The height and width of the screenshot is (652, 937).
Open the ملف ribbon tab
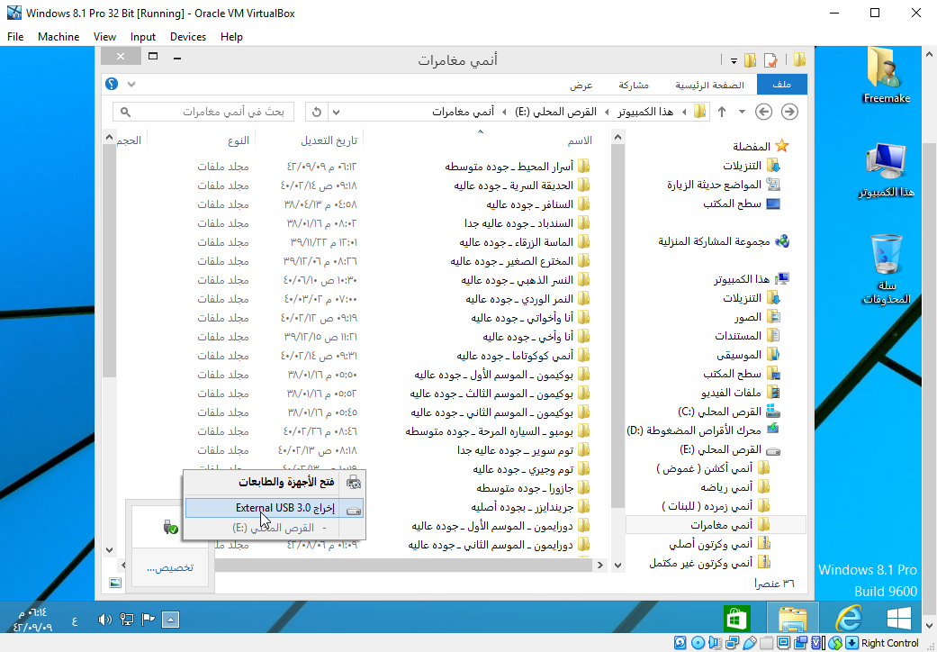coord(781,85)
